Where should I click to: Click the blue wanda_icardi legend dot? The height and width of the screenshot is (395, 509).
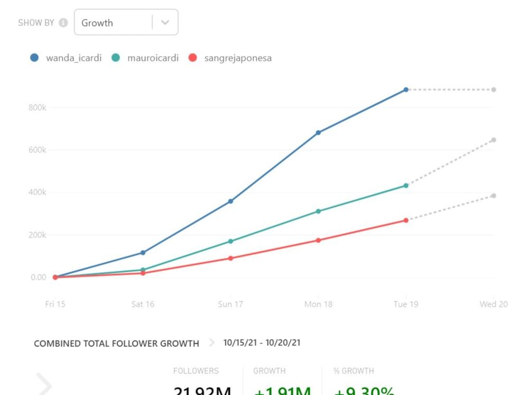pos(35,58)
